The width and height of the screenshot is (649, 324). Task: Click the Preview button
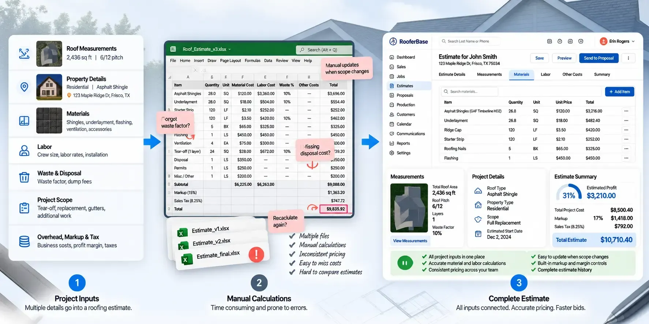(x=564, y=58)
